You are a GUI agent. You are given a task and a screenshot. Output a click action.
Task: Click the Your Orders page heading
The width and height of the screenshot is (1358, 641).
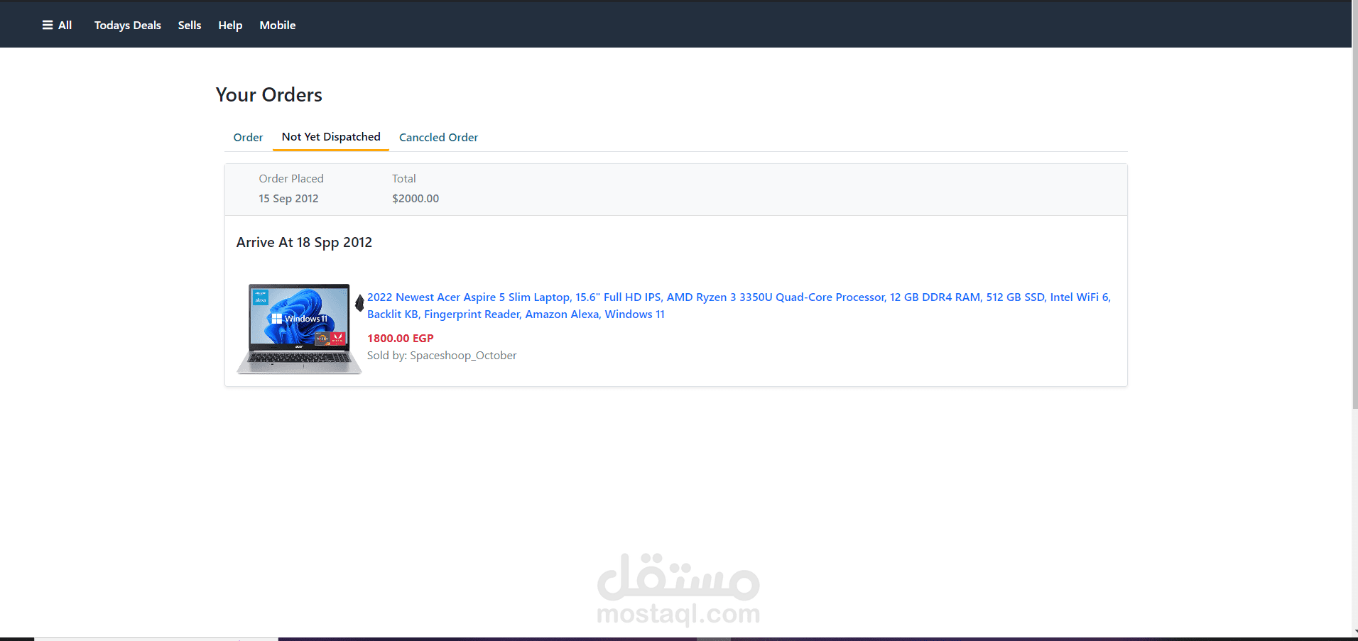pos(269,94)
